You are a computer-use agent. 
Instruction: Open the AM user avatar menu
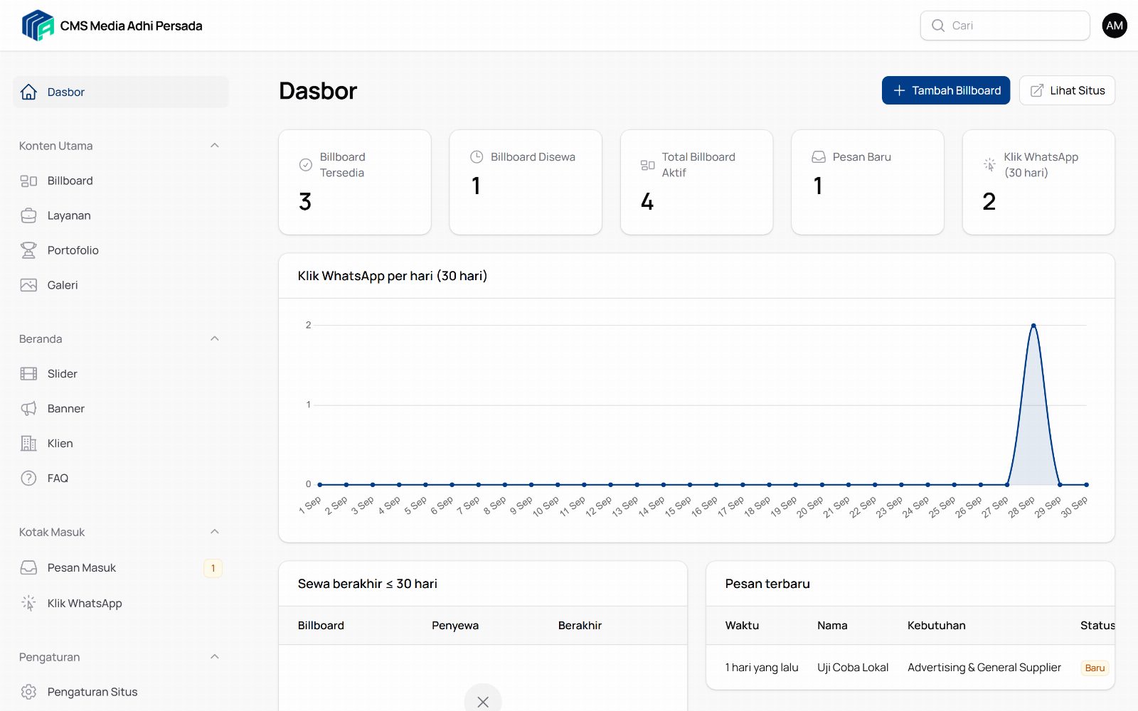click(1115, 26)
